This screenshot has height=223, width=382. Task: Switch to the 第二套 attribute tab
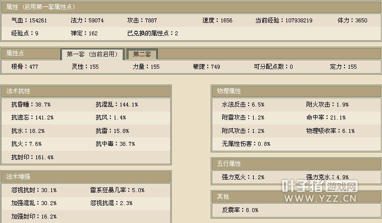click(x=142, y=54)
